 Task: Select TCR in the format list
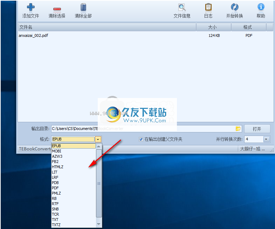tap(74, 214)
